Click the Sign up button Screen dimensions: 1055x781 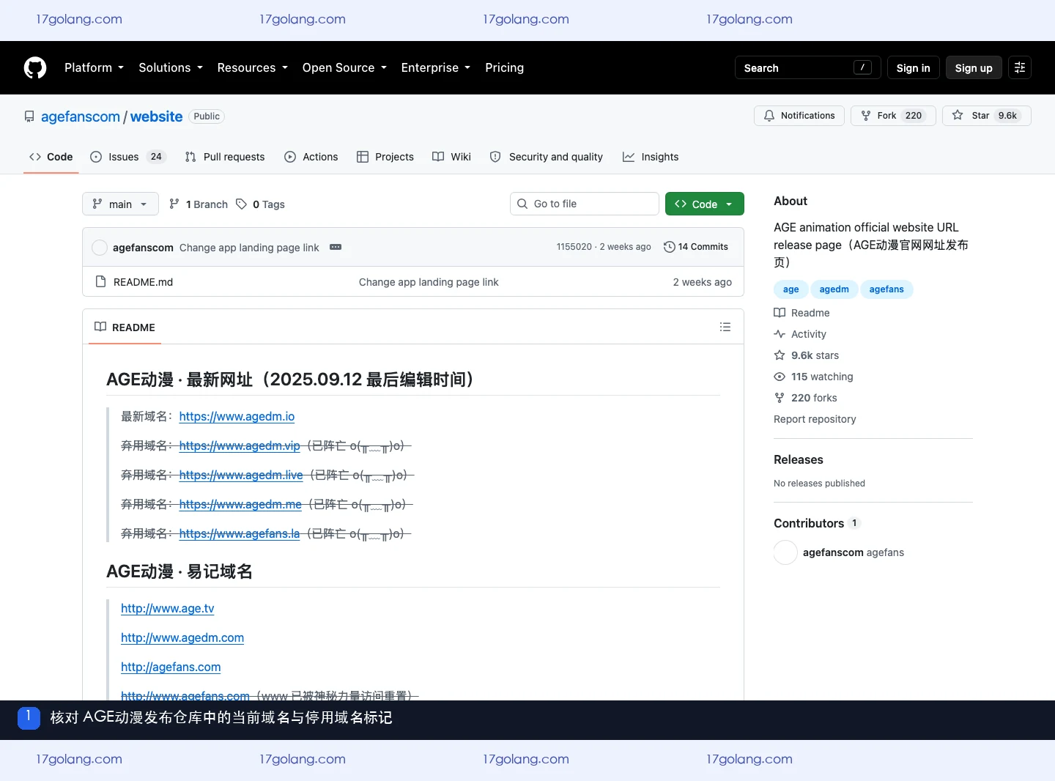[974, 67]
